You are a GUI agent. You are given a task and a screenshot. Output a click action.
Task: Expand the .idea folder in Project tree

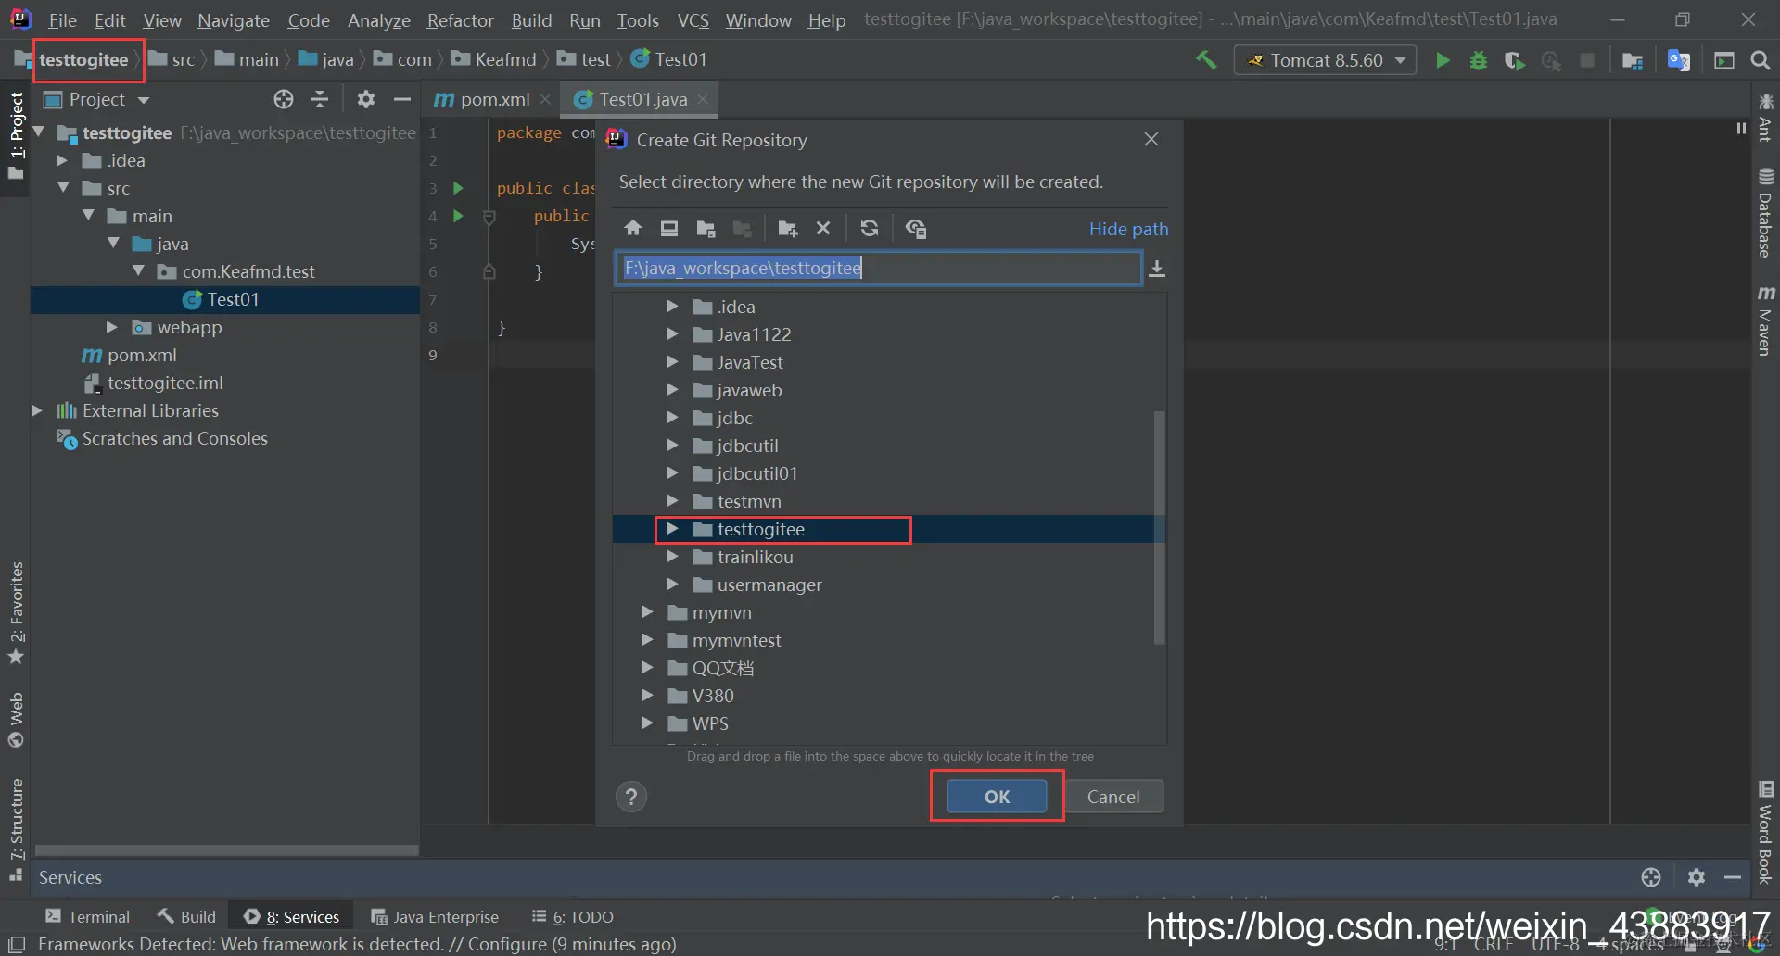(x=62, y=160)
